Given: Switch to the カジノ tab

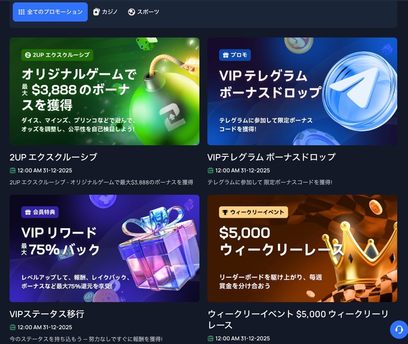Looking at the screenshot, I should pyautogui.click(x=105, y=12).
